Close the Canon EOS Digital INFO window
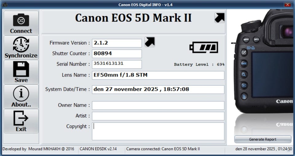295x156 pixels. (287, 5)
